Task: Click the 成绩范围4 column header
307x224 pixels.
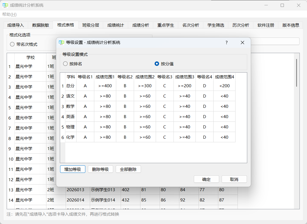Action: pyautogui.click(x=224, y=77)
